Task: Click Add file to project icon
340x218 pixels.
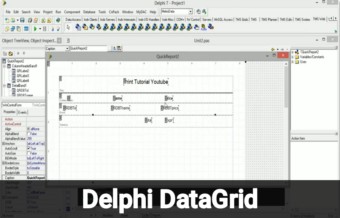Action: (43, 20)
